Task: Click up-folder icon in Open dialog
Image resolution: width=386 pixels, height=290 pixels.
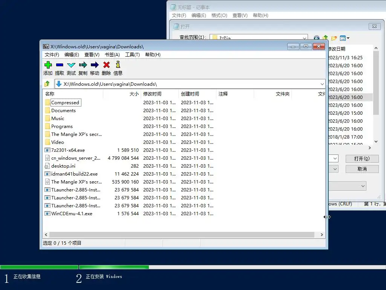Action: pos(325,38)
